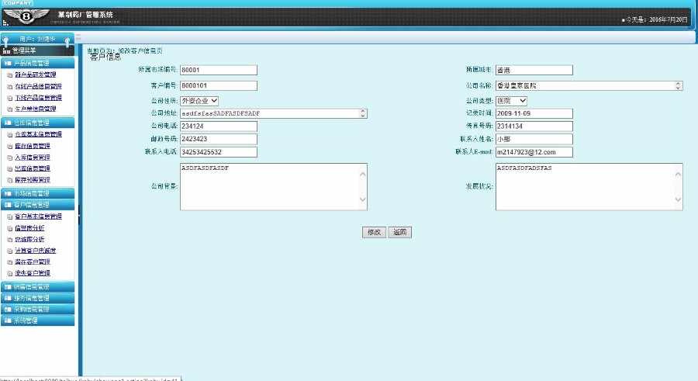Open the 公司类型 dropdown showing 医院
This screenshot has width=698, height=381.
(x=511, y=101)
